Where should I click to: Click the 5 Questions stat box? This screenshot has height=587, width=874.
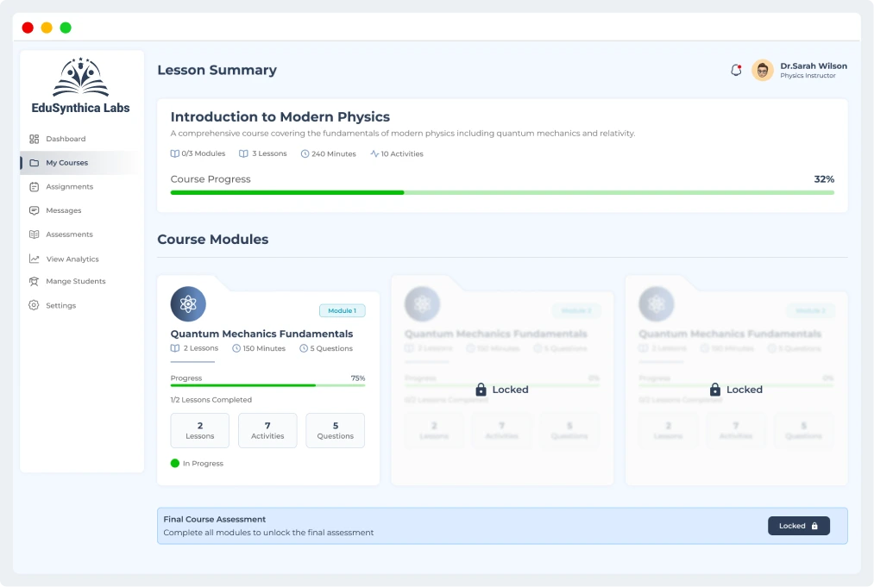(335, 430)
